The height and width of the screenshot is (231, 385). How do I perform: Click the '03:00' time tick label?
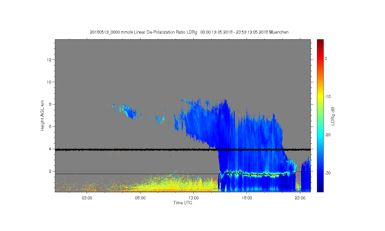[87, 198]
